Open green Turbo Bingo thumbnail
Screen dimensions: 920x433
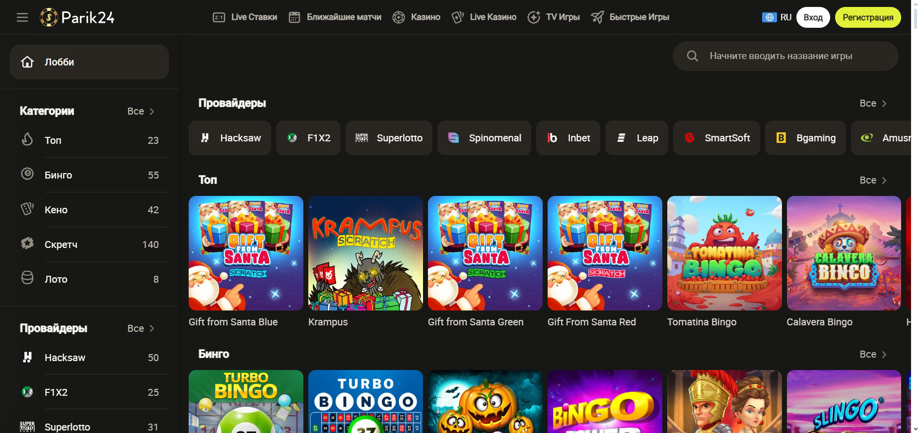[246, 402]
